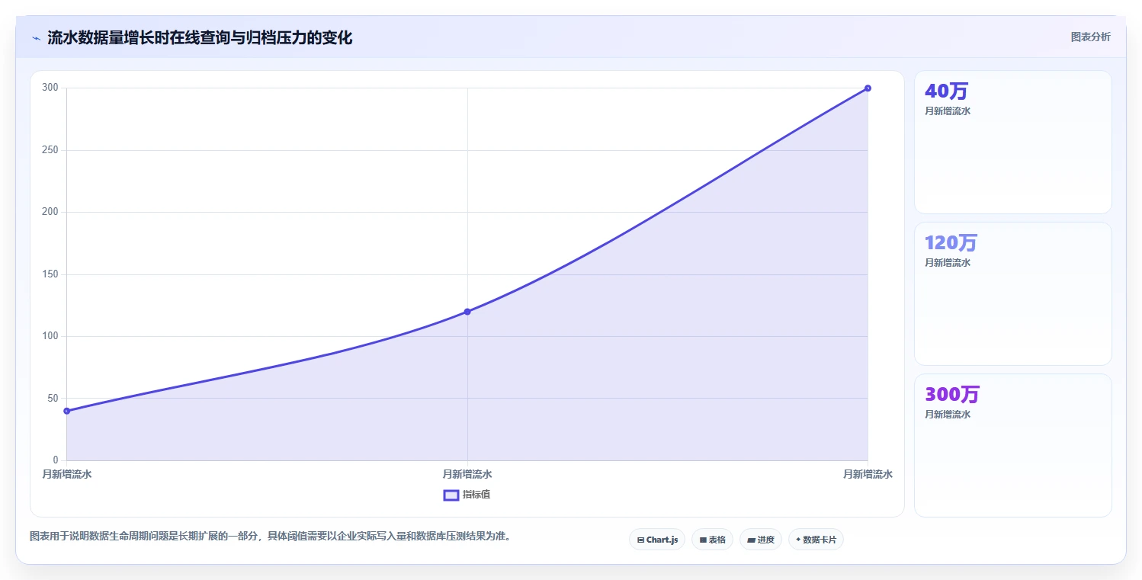Select the chart data point at value 300
The height and width of the screenshot is (580, 1142).
(868, 88)
